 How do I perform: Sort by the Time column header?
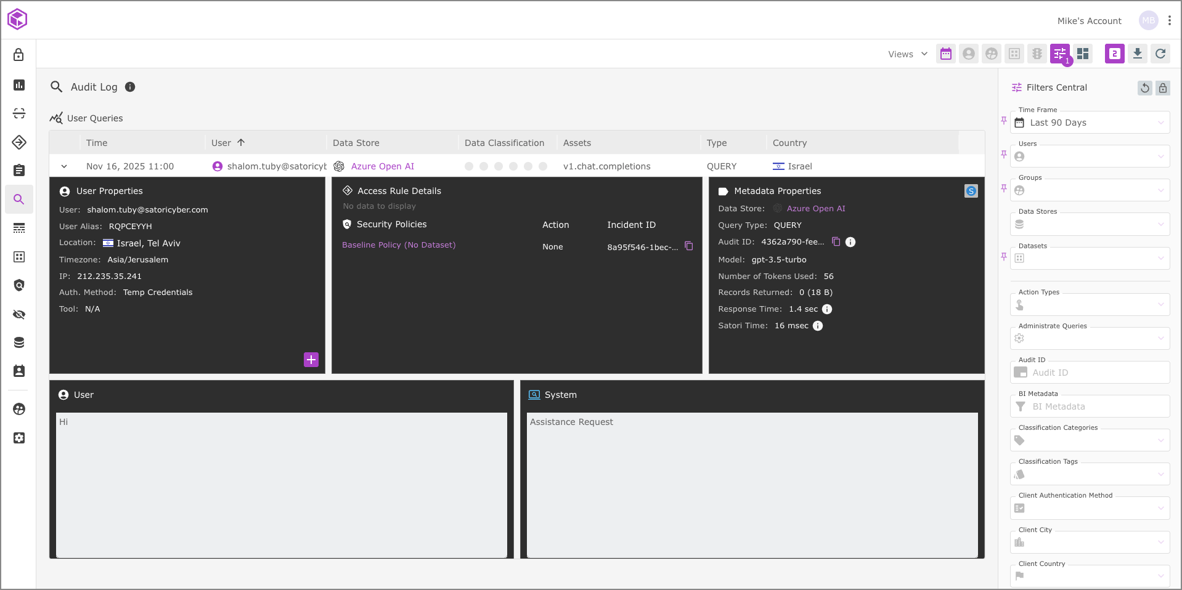[97, 143]
